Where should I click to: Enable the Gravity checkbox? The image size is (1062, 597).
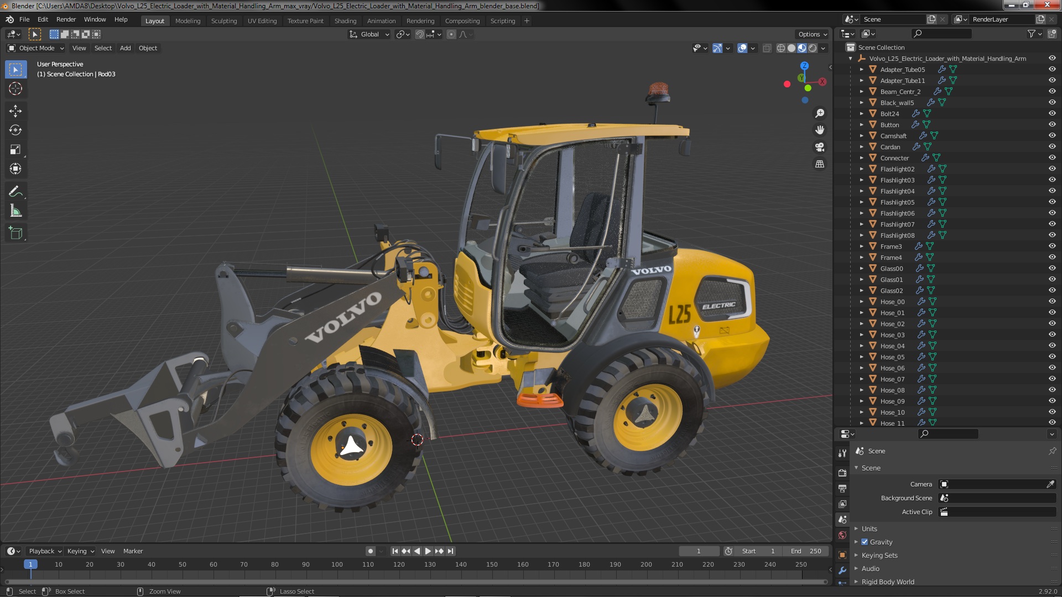pyautogui.click(x=865, y=542)
